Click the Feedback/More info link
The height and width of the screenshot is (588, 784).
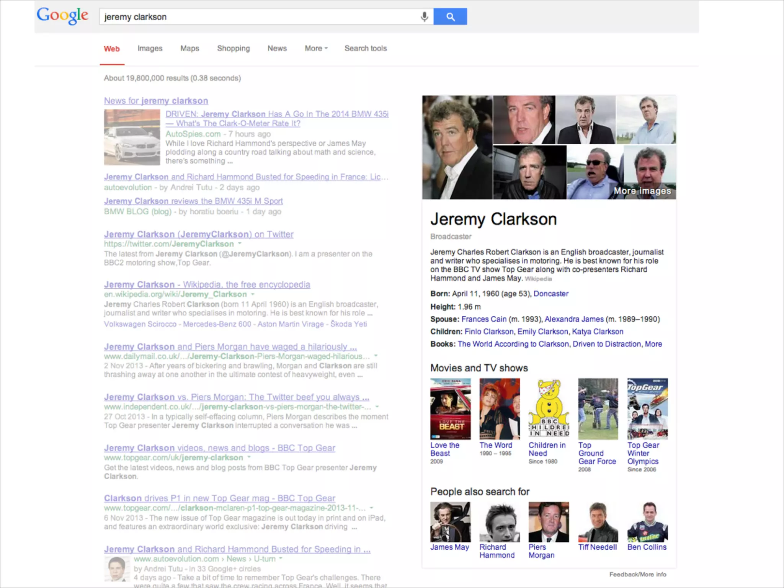[x=638, y=574]
